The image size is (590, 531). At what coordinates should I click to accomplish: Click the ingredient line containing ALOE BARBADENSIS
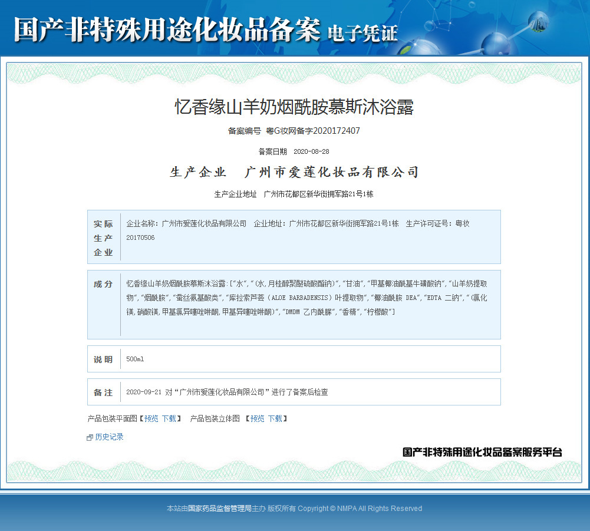click(x=306, y=298)
